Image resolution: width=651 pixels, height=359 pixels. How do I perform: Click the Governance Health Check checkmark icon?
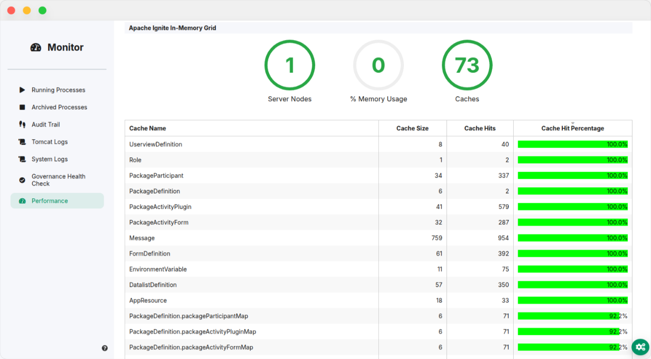[22, 180]
